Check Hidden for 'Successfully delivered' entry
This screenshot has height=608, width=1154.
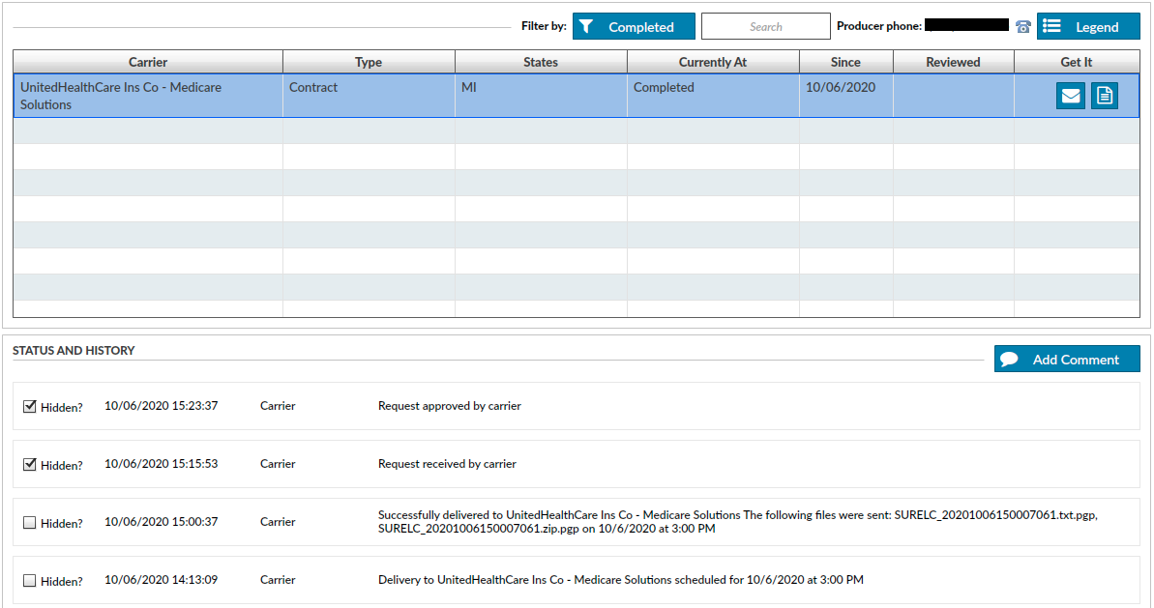coord(29,522)
